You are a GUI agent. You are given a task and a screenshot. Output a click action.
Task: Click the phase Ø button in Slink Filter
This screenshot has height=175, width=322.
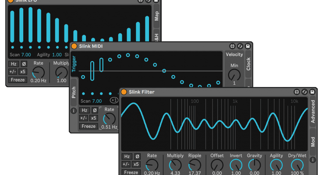click(x=137, y=156)
